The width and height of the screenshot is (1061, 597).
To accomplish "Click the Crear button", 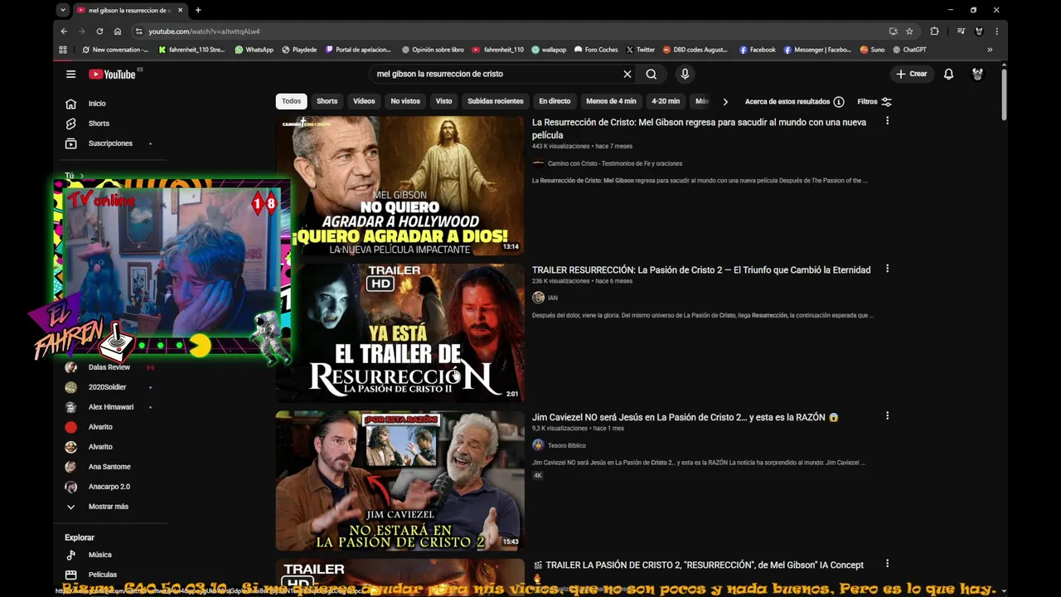I will coord(912,74).
